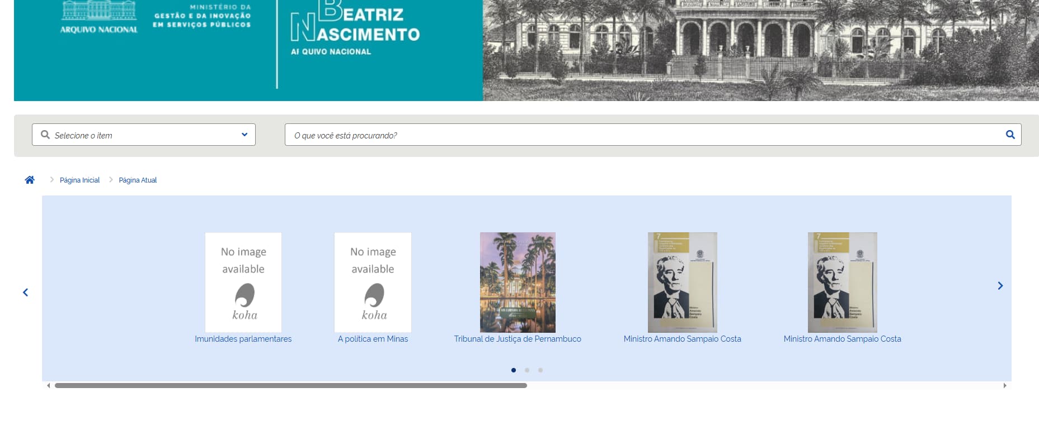Open 'Imunidades parlamentares' title link
1039x445 pixels.
[x=243, y=339]
